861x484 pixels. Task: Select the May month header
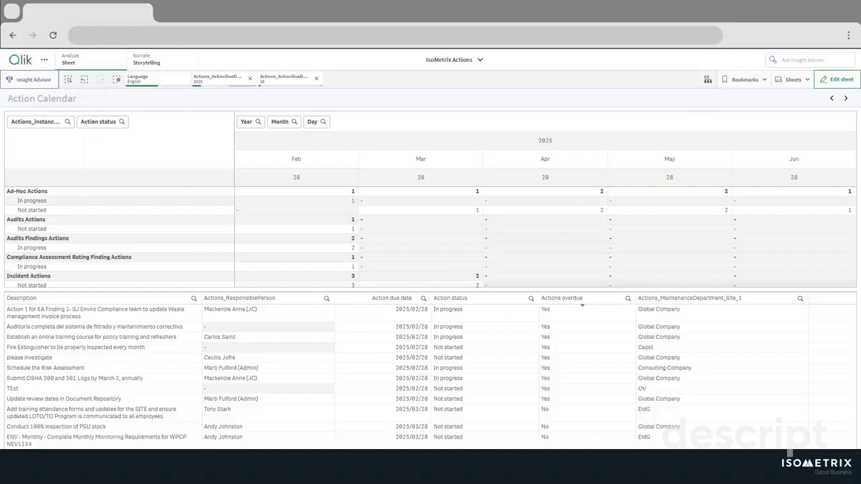669,159
